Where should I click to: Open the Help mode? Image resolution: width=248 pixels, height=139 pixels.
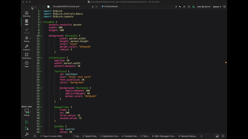point(26,64)
